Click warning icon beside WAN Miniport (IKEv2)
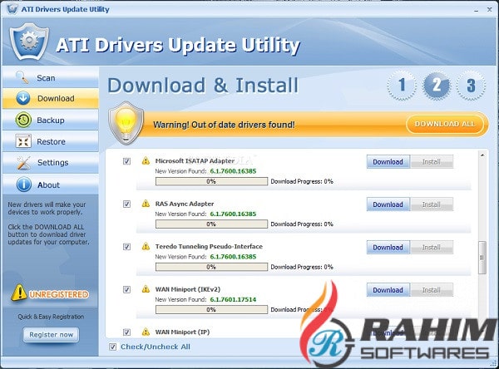Image resolution: width=499 pixels, height=369 pixels. [x=146, y=289]
